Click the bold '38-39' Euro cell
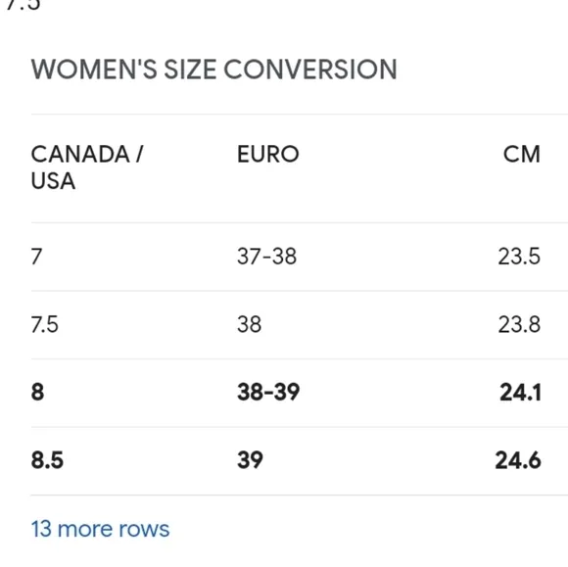This screenshot has width=568, height=567. [x=268, y=392]
